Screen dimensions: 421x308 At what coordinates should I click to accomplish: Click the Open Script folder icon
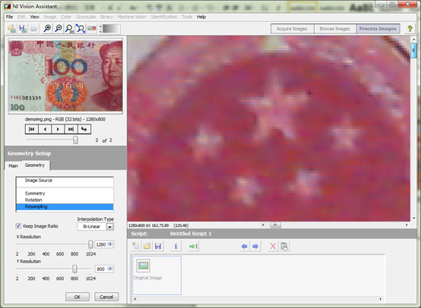click(x=147, y=246)
